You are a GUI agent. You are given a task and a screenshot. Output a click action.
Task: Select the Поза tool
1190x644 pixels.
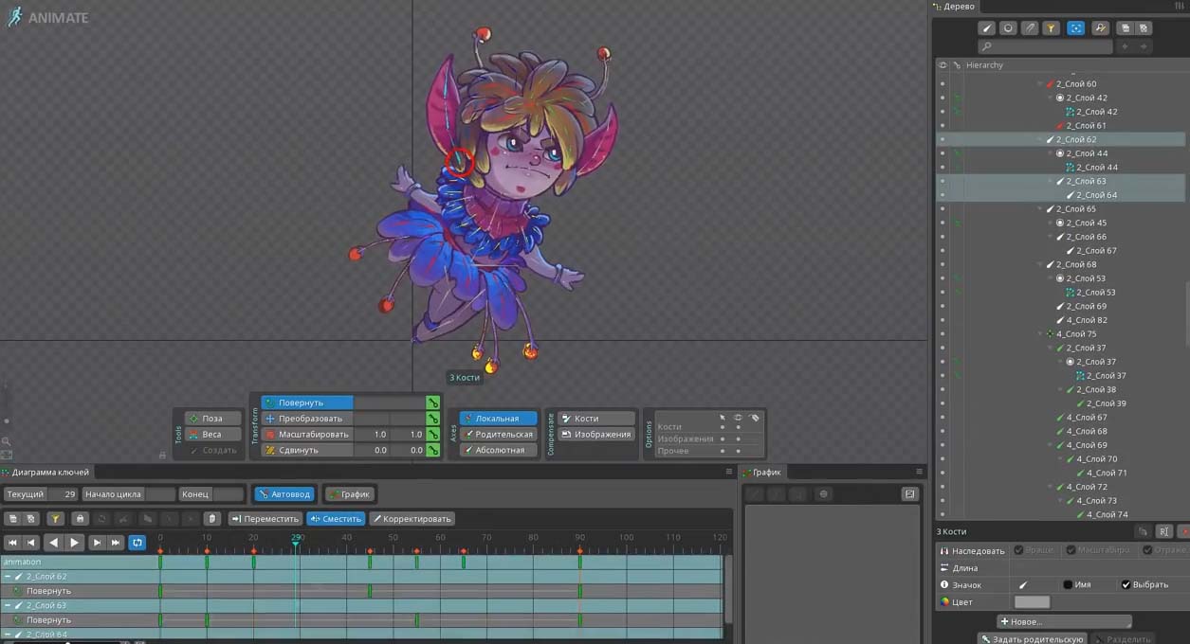point(212,419)
